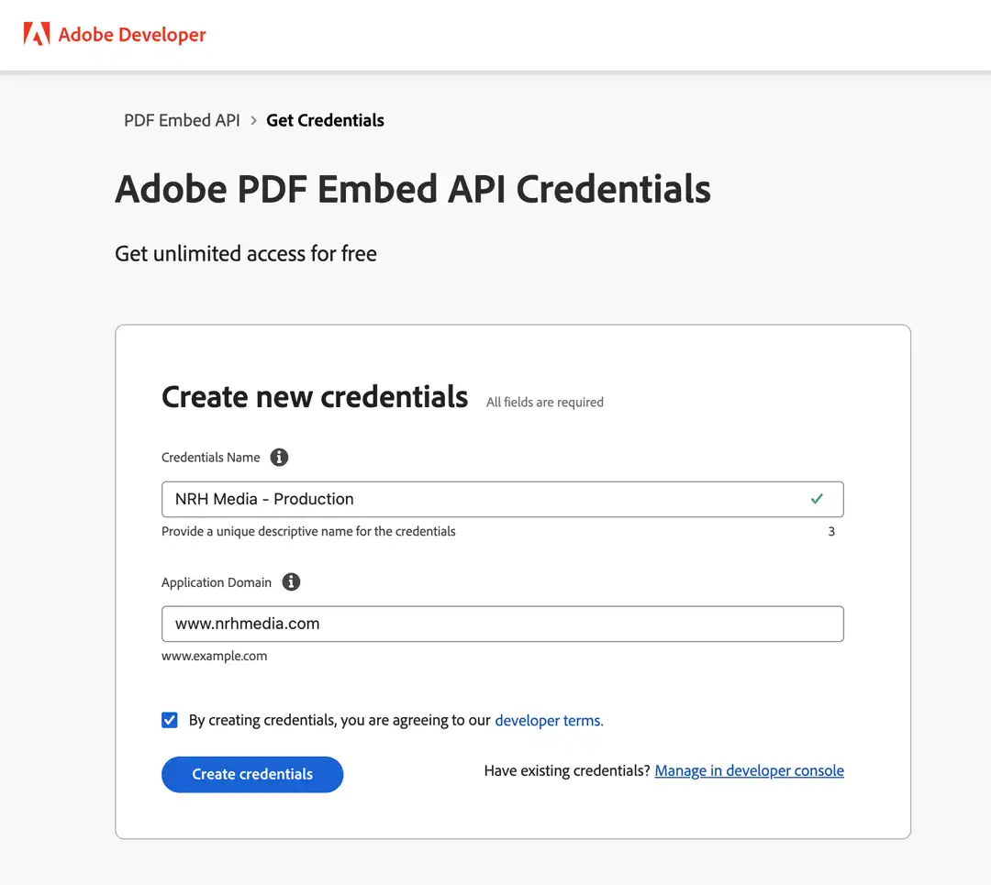
Task: Open Manage in developer console link
Action: (749, 770)
